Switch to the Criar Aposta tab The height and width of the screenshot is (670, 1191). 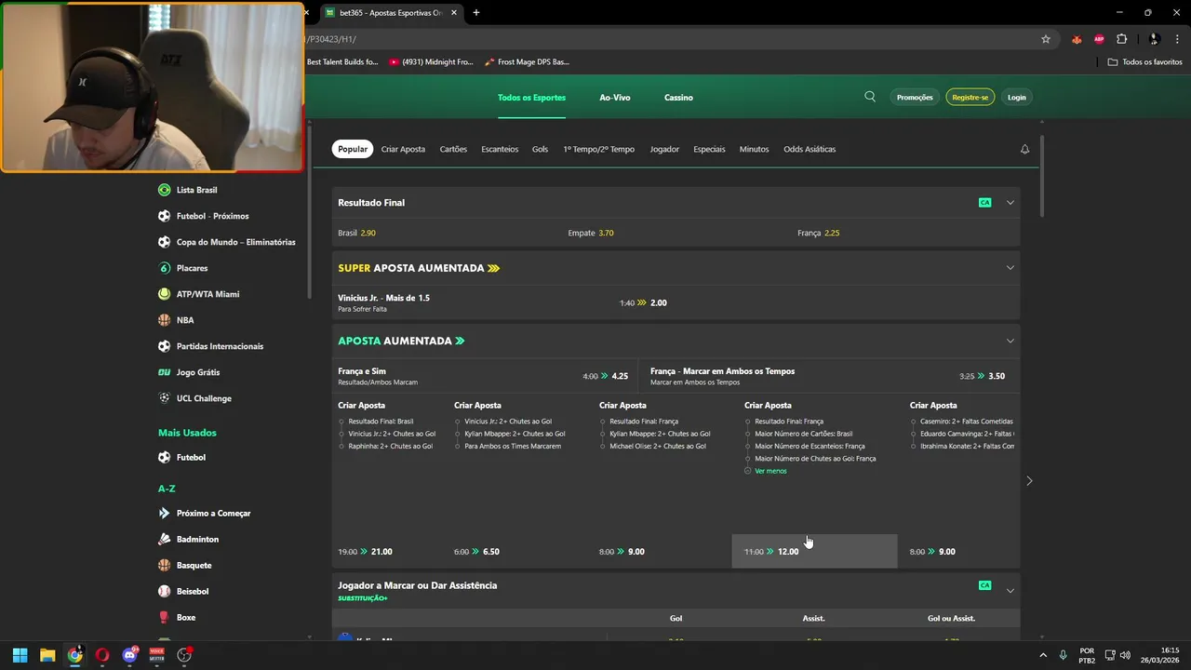point(403,149)
